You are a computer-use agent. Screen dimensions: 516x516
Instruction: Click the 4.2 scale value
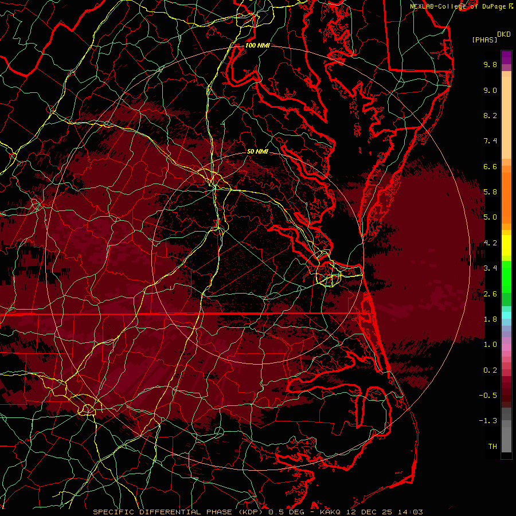coord(490,243)
